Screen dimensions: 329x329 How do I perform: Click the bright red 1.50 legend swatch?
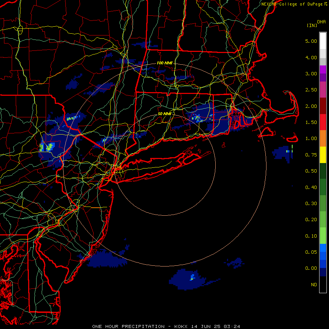323,122
